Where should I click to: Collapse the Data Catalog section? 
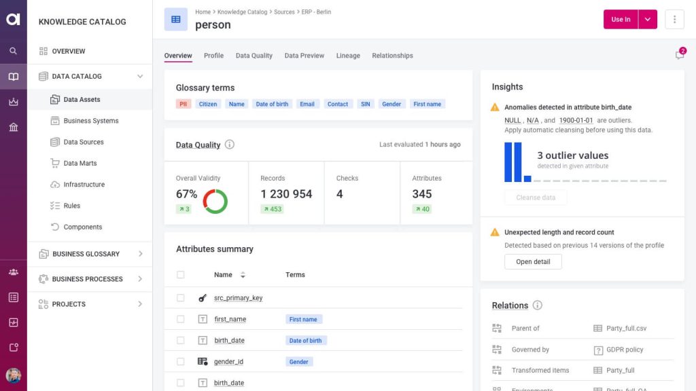[140, 76]
